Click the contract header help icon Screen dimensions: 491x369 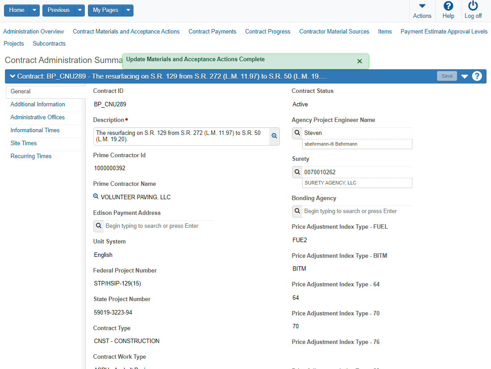(477, 76)
